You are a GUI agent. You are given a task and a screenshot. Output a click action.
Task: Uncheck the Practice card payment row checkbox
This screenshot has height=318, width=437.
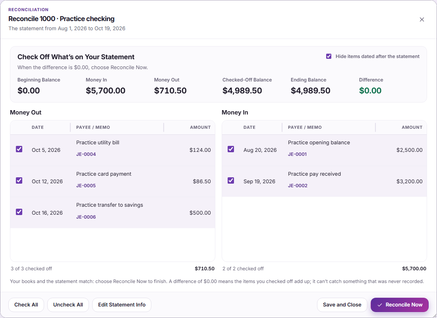click(x=19, y=180)
